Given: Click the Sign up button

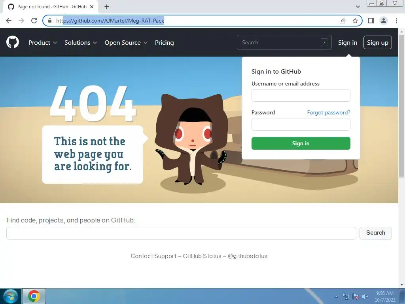Looking at the screenshot, I should tap(378, 42).
